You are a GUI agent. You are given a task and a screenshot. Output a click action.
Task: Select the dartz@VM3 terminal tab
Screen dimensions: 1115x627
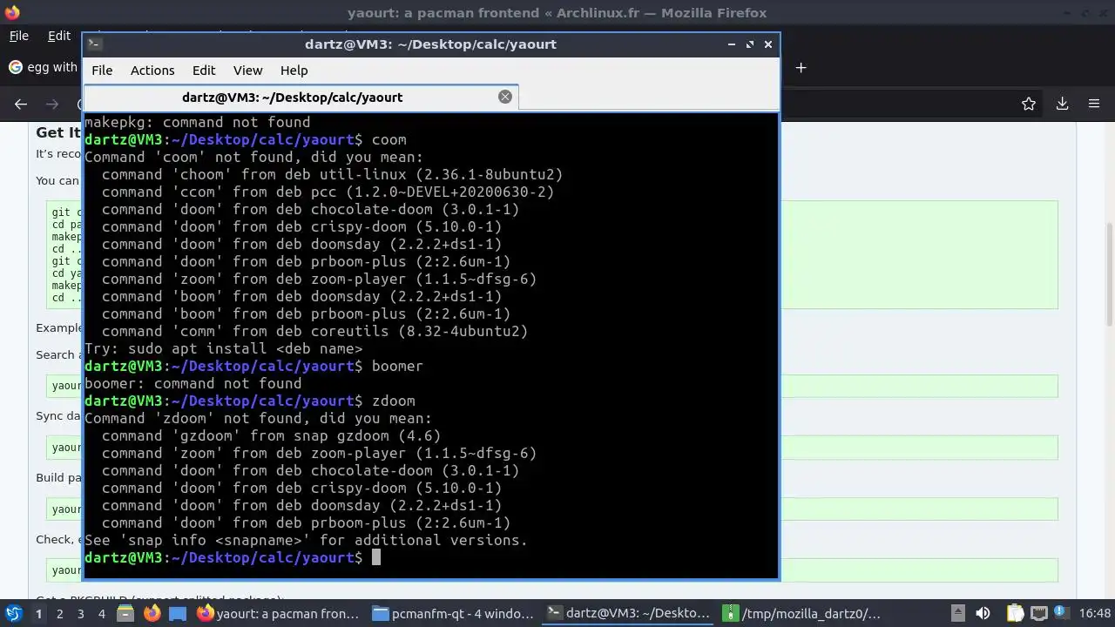tap(301, 98)
